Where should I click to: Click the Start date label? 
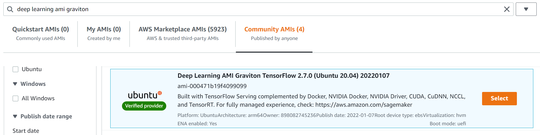[26, 131]
